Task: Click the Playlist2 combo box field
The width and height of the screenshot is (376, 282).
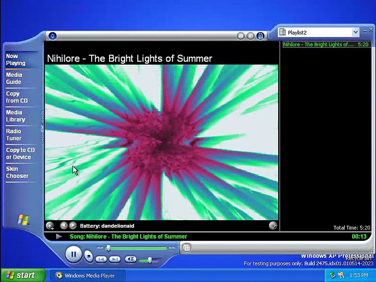Action: 318,32
